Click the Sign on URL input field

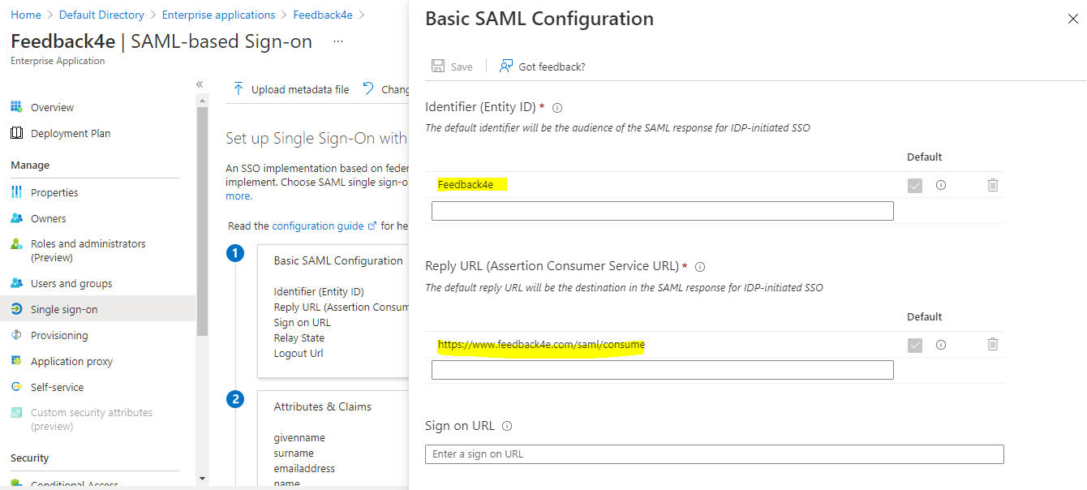(714, 454)
